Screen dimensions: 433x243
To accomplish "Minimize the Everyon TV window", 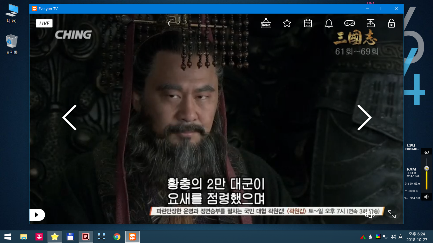I will coord(368,9).
